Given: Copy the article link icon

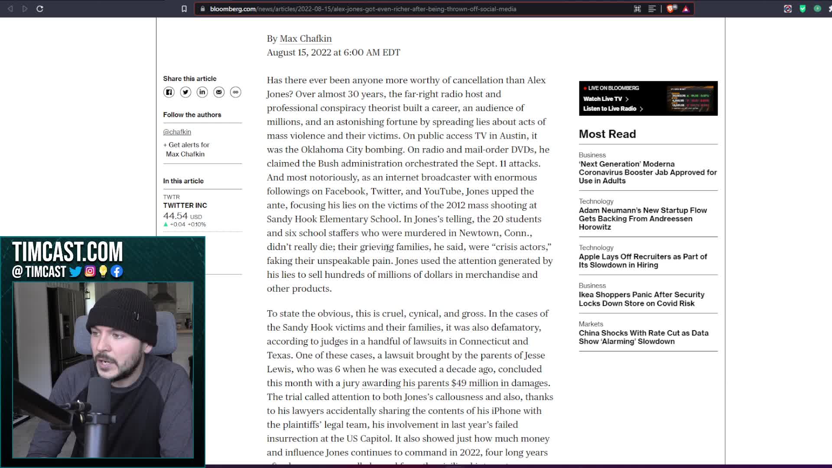Looking at the screenshot, I should 236,92.
